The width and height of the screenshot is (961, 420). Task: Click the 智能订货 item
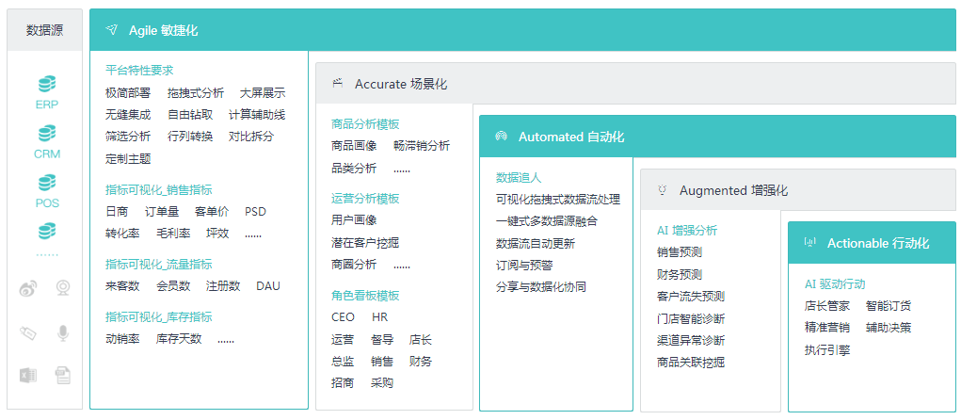[889, 305]
